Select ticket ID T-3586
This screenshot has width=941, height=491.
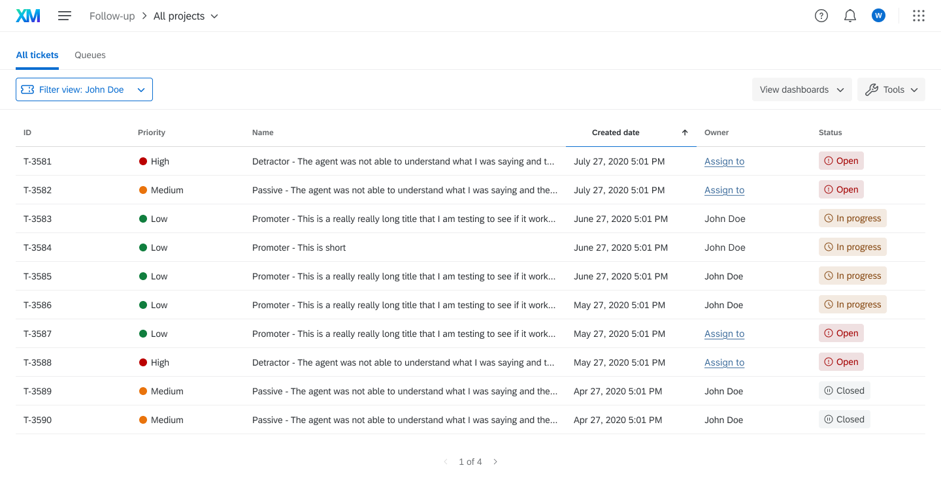pyautogui.click(x=37, y=305)
